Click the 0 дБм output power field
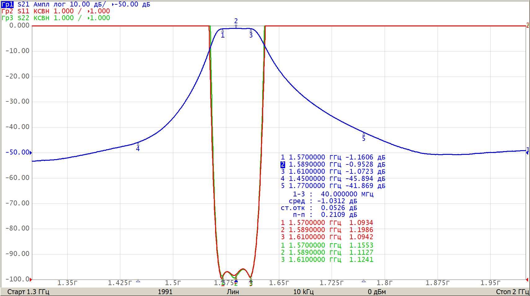This screenshot has width=530, height=296. 377,292
